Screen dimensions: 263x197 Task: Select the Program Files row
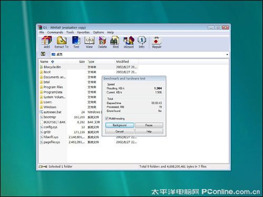coord(88,87)
